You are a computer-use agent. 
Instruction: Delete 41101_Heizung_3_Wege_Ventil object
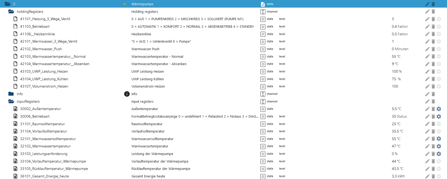coord(433,19)
